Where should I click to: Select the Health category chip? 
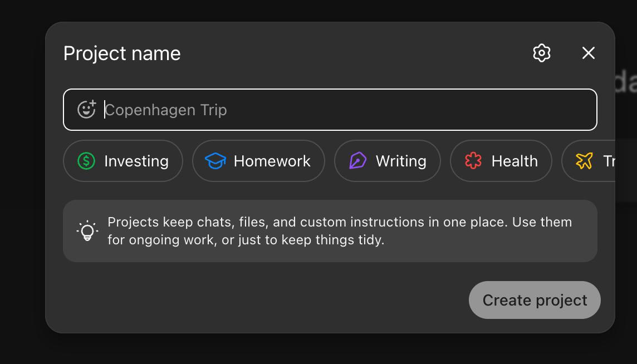[501, 161]
